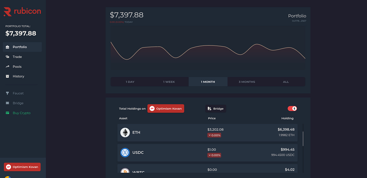Click the Asset column header
Screen dimensions: 367x178
[x=123, y=118]
